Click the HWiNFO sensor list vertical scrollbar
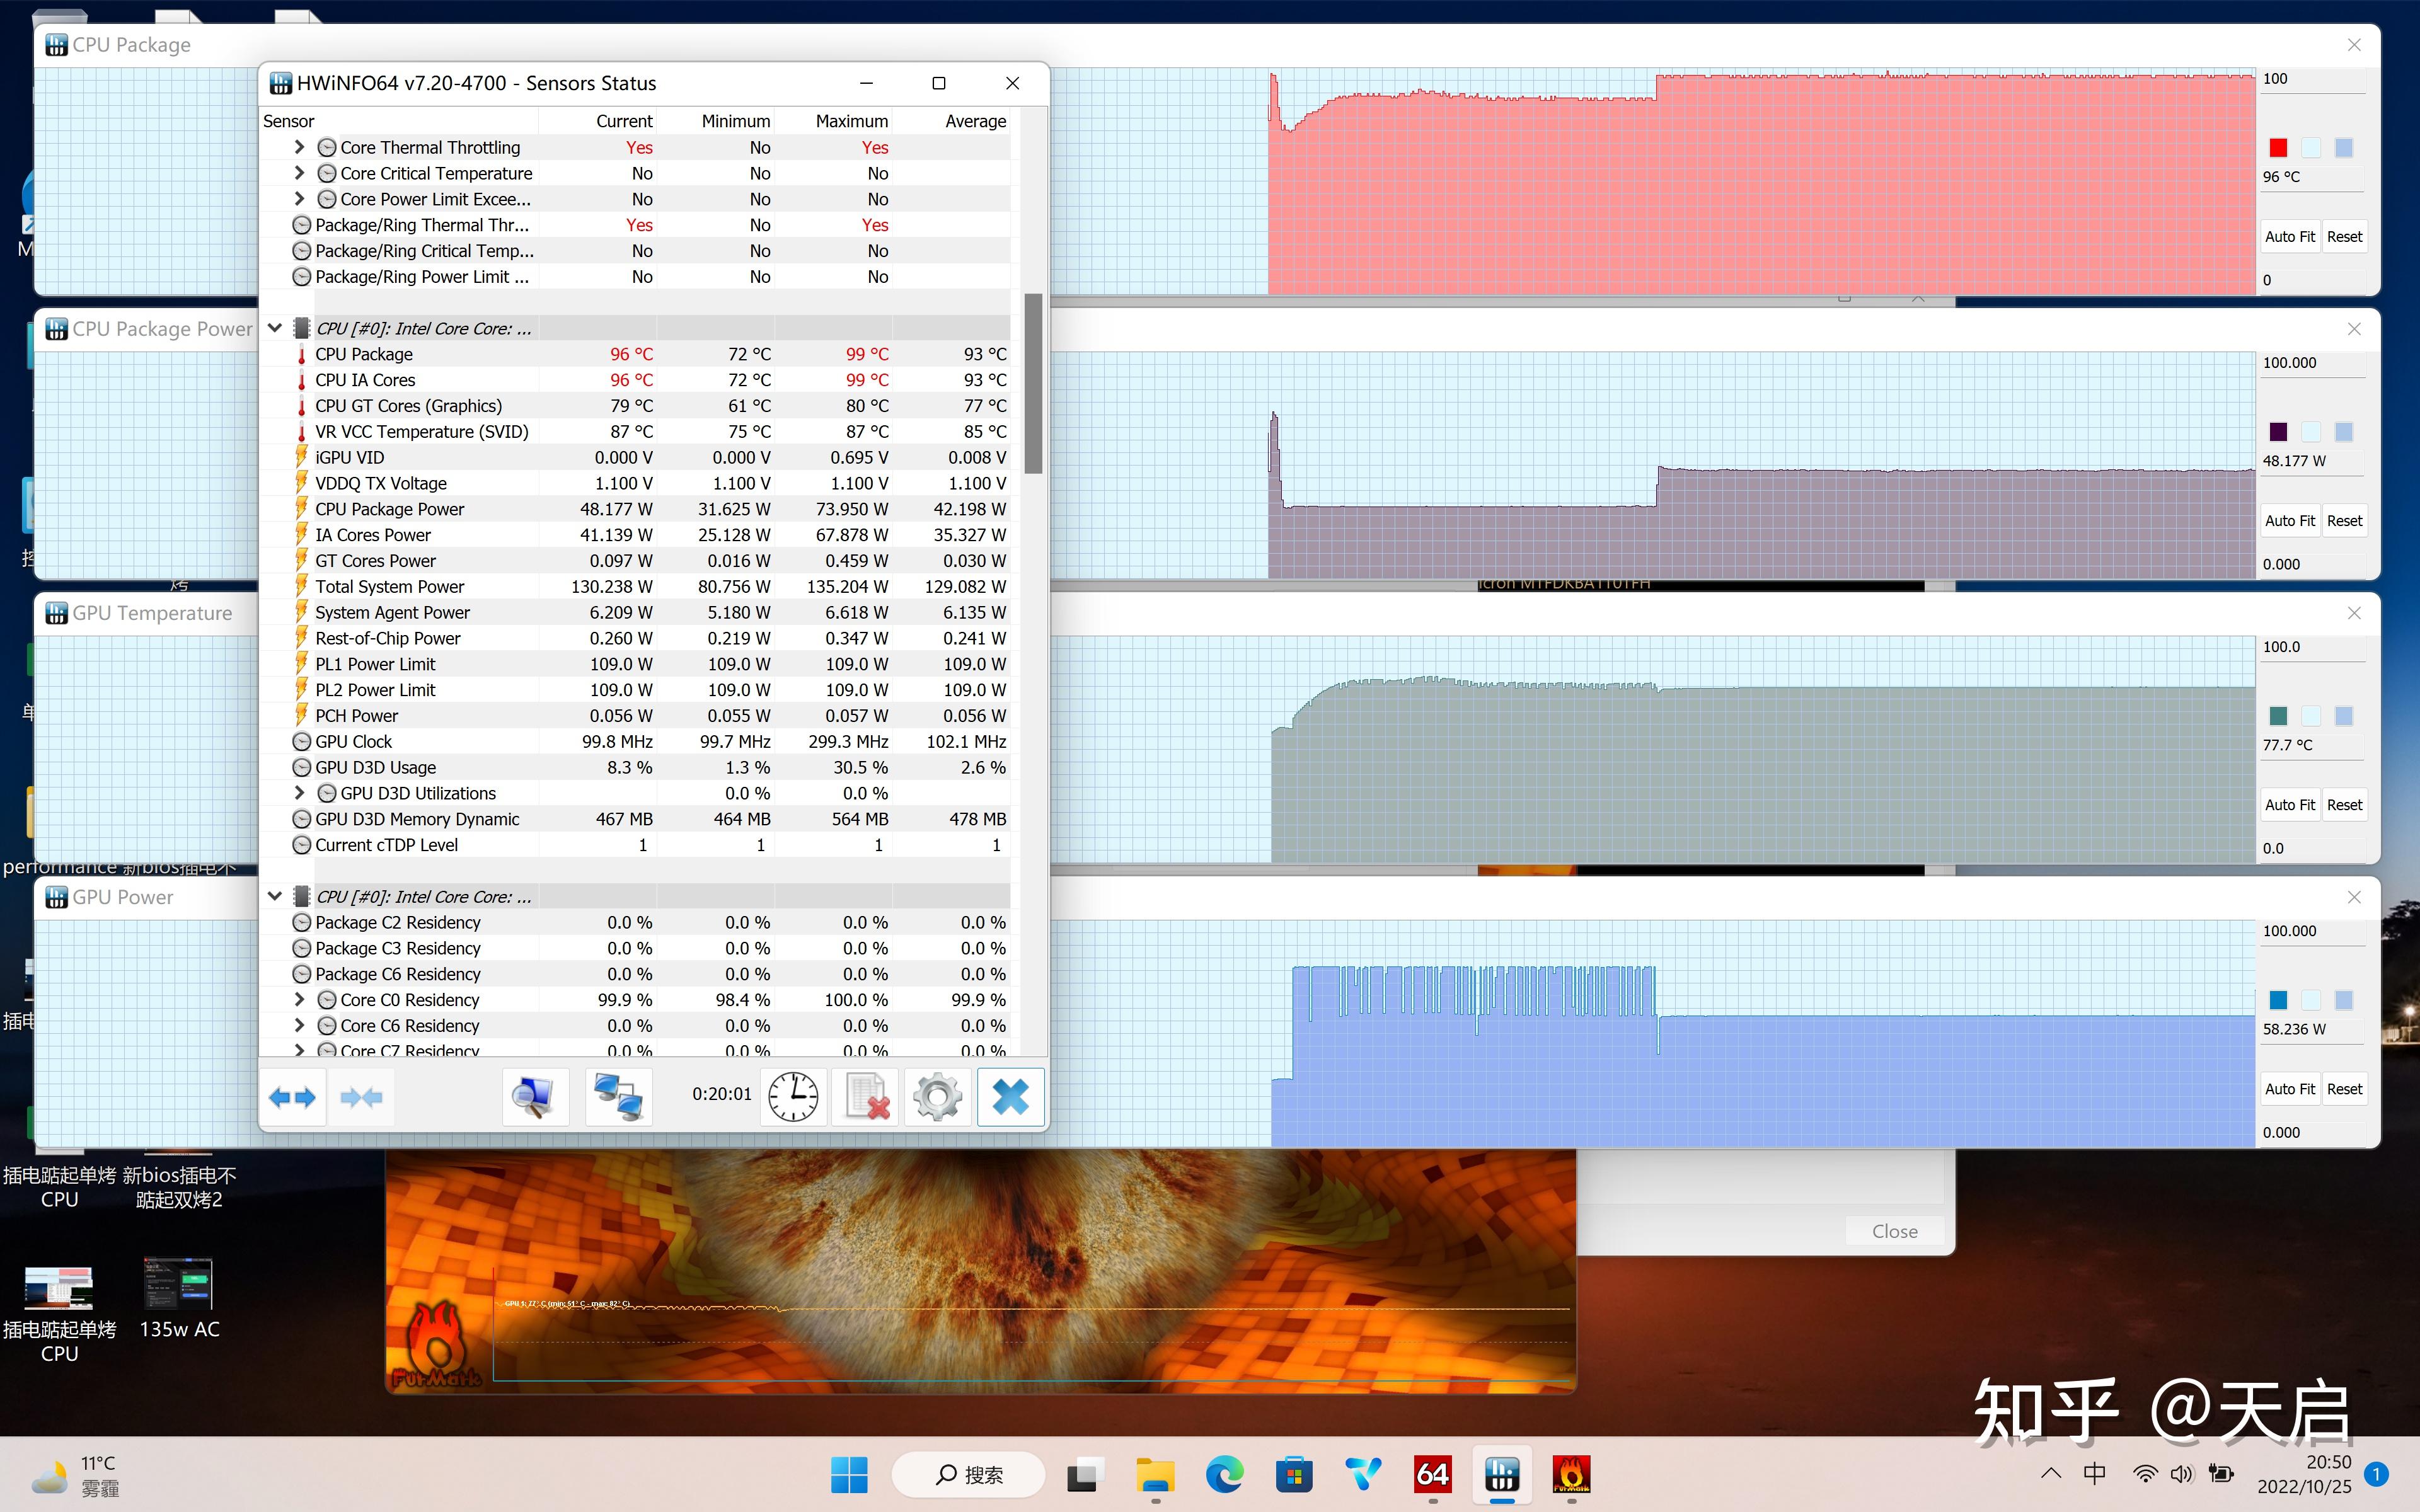The width and height of the screenshot is (2420, 1512). pos(1033,382)
